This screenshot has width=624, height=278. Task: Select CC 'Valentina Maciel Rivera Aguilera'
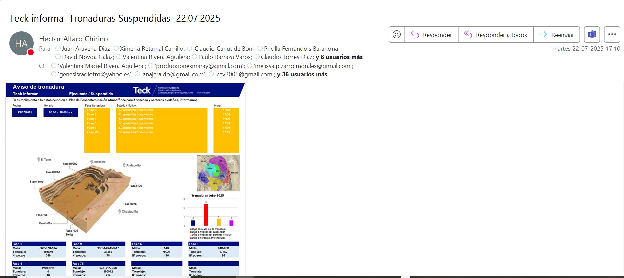[x=102, y=66]
